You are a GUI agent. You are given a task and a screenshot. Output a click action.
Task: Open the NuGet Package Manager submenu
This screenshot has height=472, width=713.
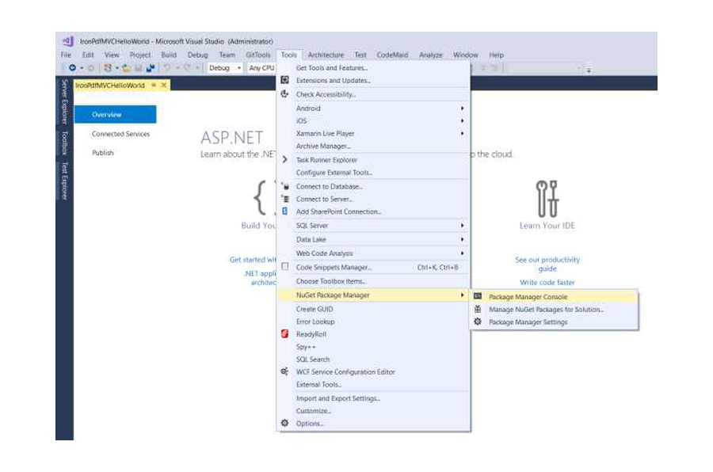coord(373,295)
